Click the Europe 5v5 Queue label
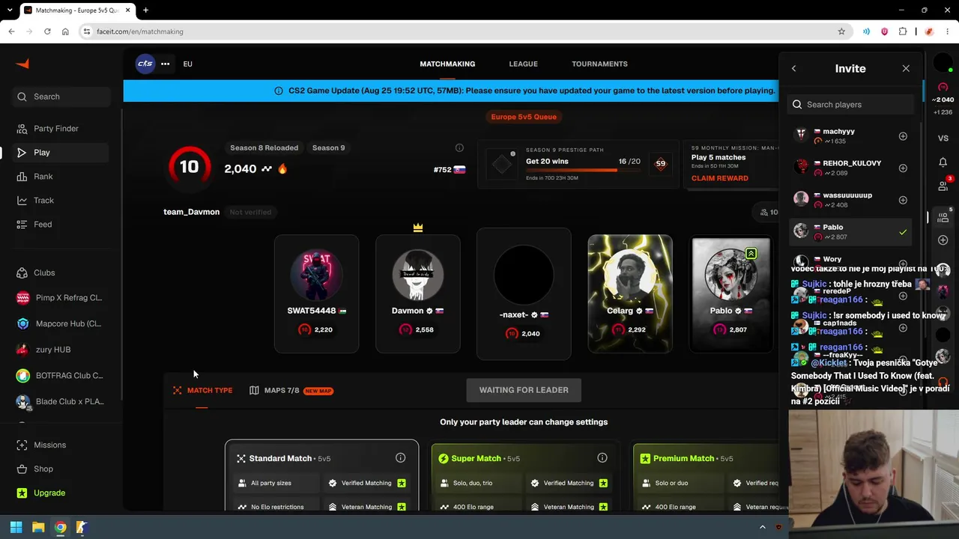 coord(524,117)
